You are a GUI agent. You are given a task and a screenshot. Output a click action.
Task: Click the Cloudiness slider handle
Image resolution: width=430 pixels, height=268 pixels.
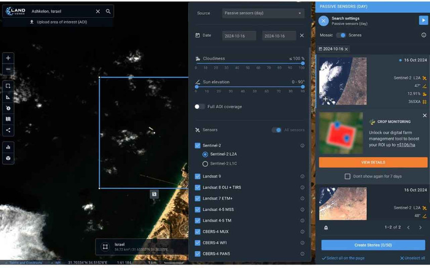tap(303, 63)
